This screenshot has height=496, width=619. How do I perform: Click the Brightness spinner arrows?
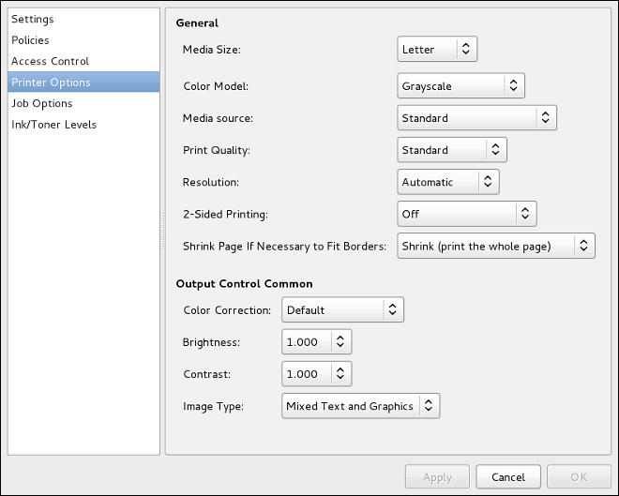pyautogui.click(x=340, y=341)
